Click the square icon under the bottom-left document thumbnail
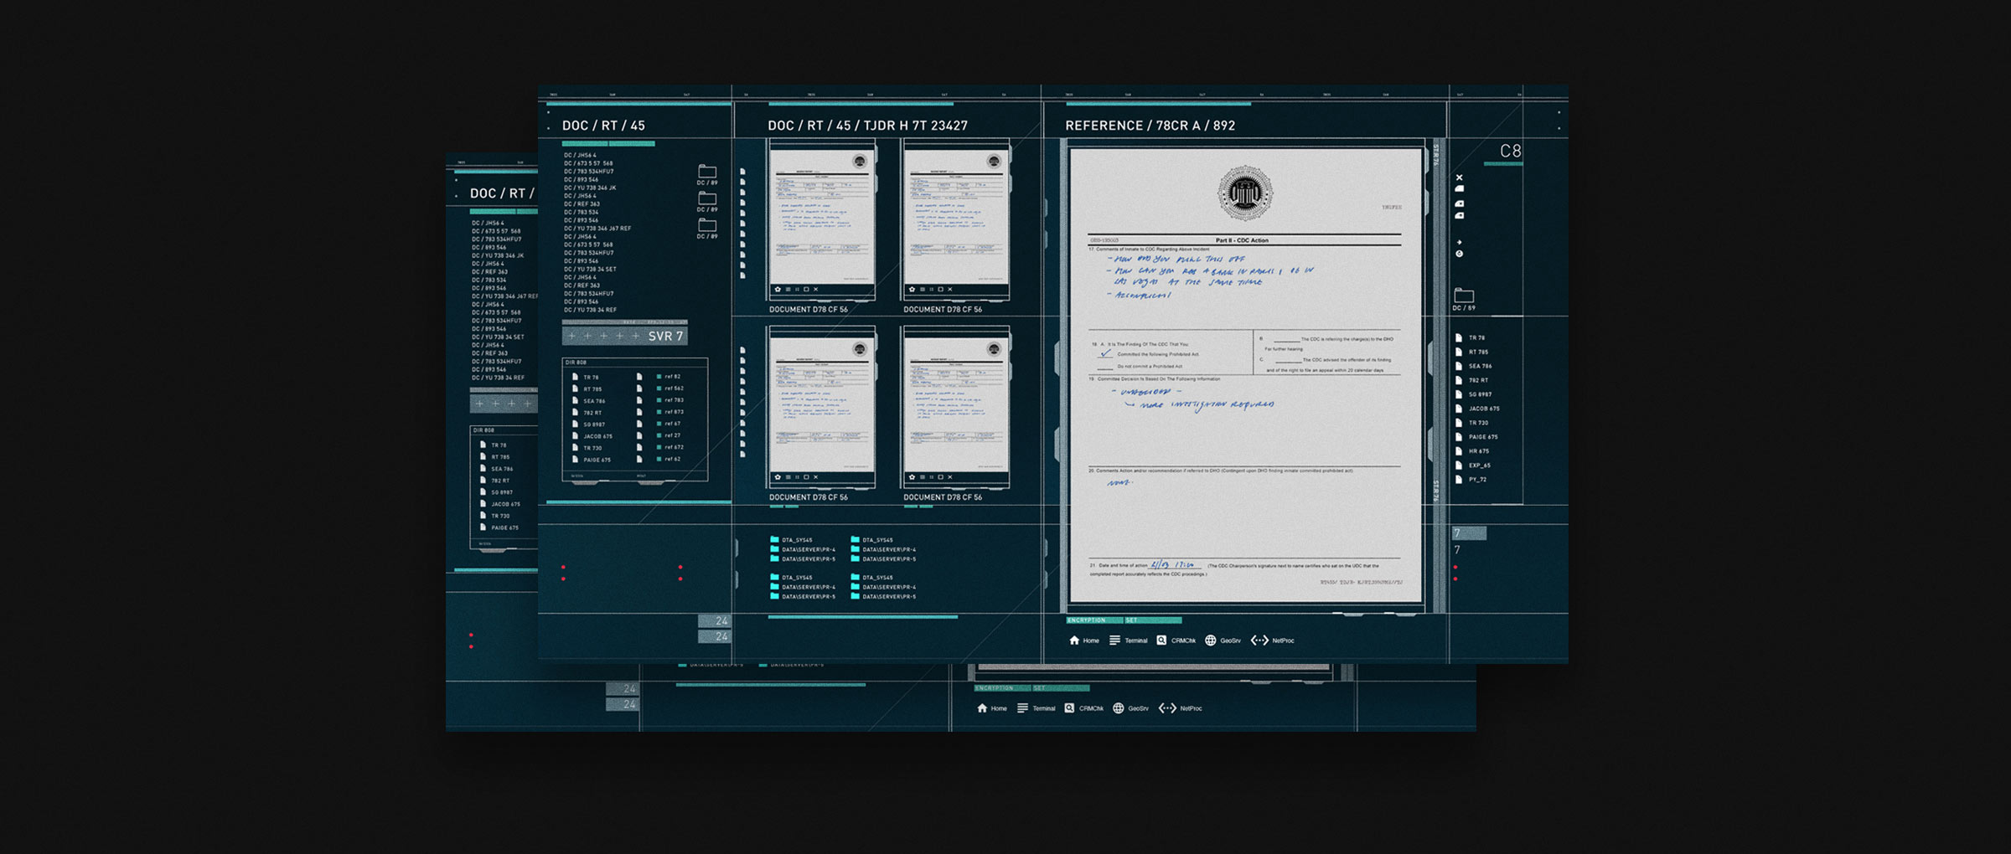Image resolution: width=2011 pixels, height=854 pixels. click(x=806, y=477)
